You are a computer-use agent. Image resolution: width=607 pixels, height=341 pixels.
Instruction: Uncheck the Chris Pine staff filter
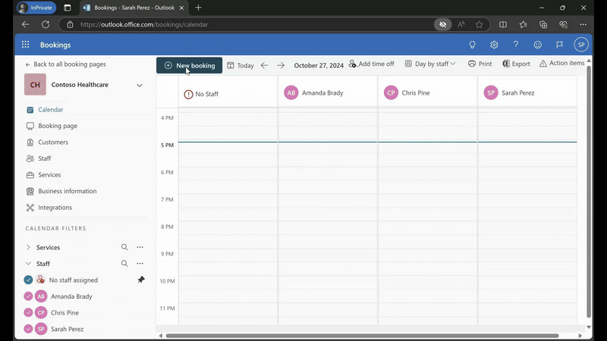(x=28, y=312)
